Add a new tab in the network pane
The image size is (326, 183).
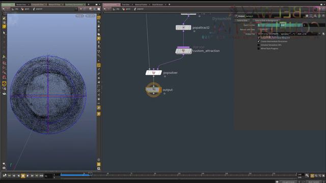[169, 5]
